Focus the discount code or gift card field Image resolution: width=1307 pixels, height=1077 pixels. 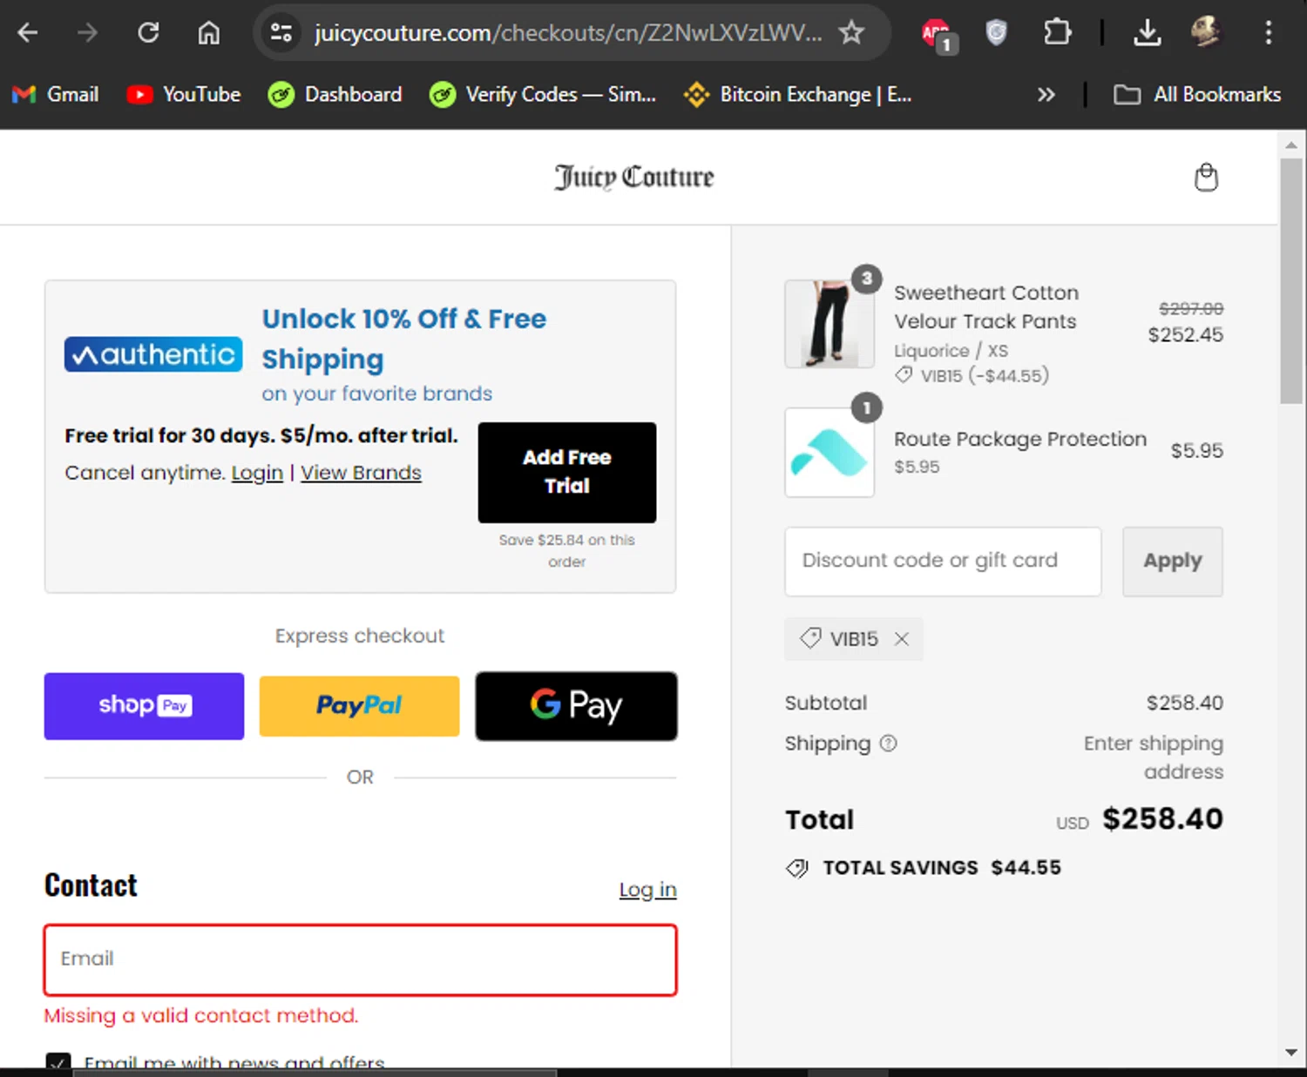pos(943,561)
